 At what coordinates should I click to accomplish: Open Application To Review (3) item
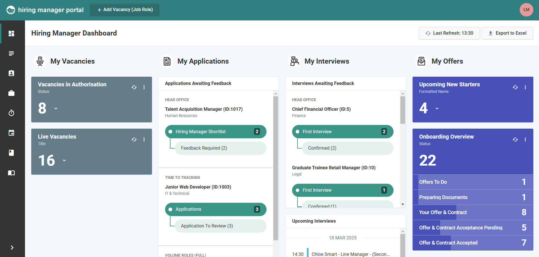tap(220, 226)
